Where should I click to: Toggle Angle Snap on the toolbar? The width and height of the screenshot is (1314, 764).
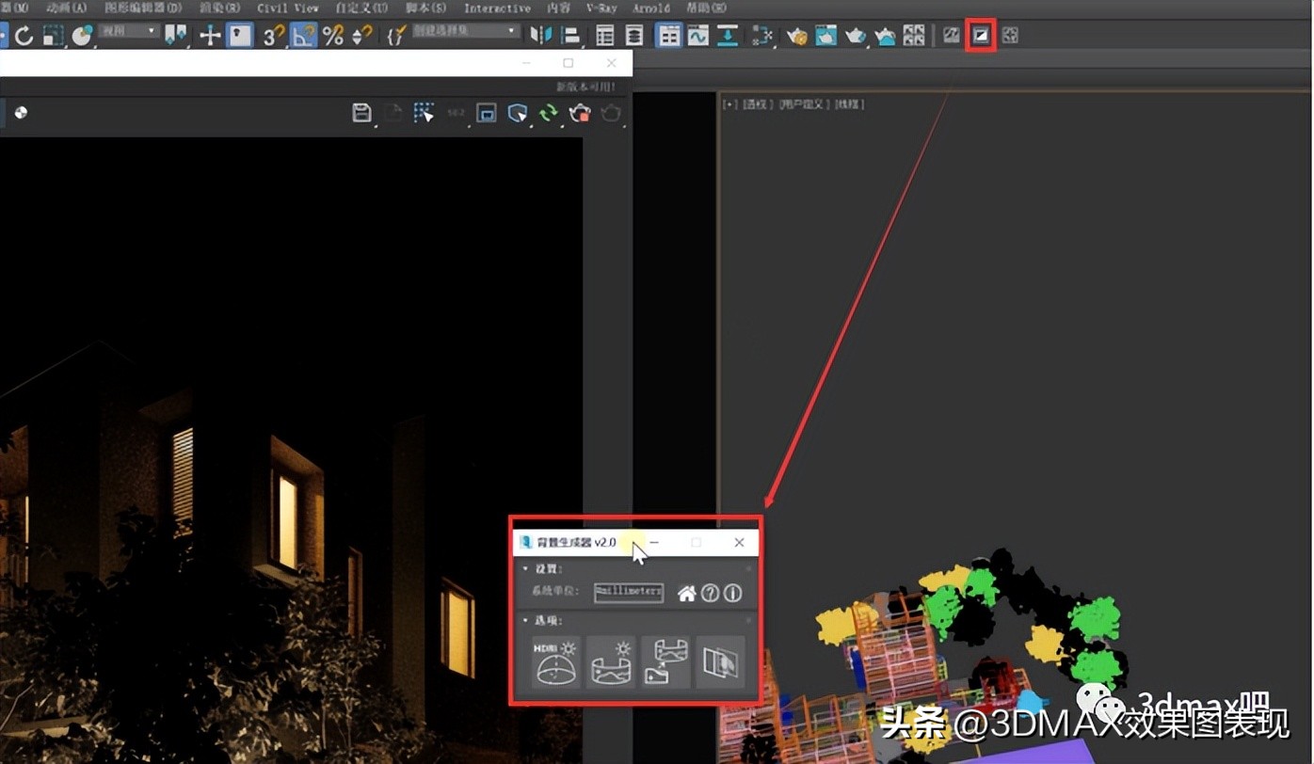tap(304, 35)
